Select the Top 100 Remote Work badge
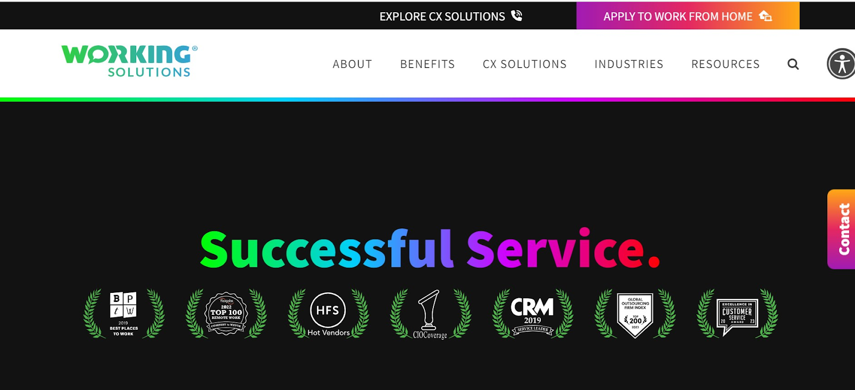 pos(226,314)
